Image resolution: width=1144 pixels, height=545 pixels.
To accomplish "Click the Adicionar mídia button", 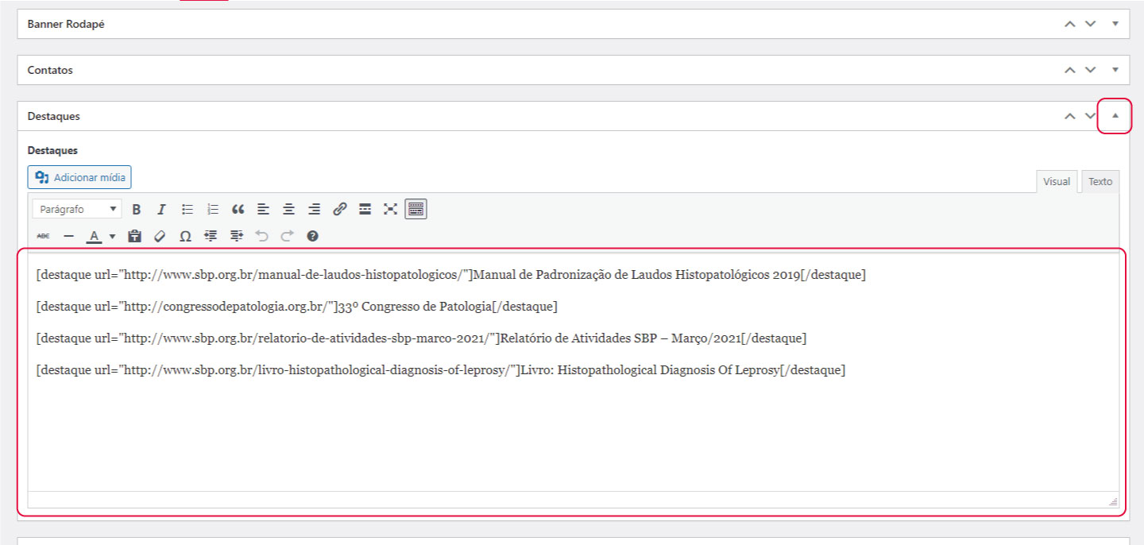I will click(x=79, y=177).
